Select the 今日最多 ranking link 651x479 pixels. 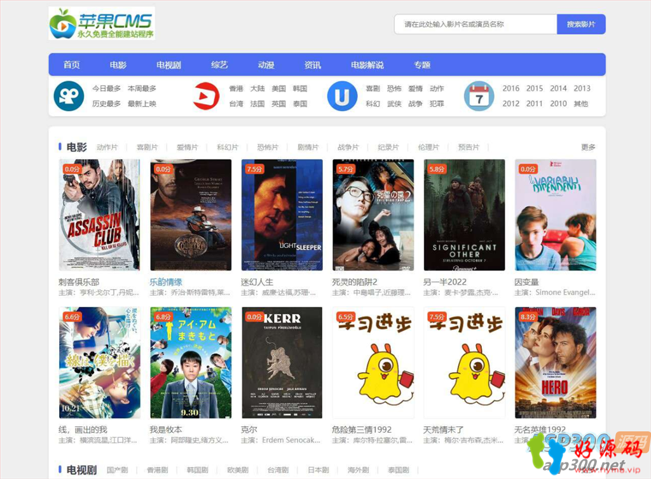(x=106, y=88)
